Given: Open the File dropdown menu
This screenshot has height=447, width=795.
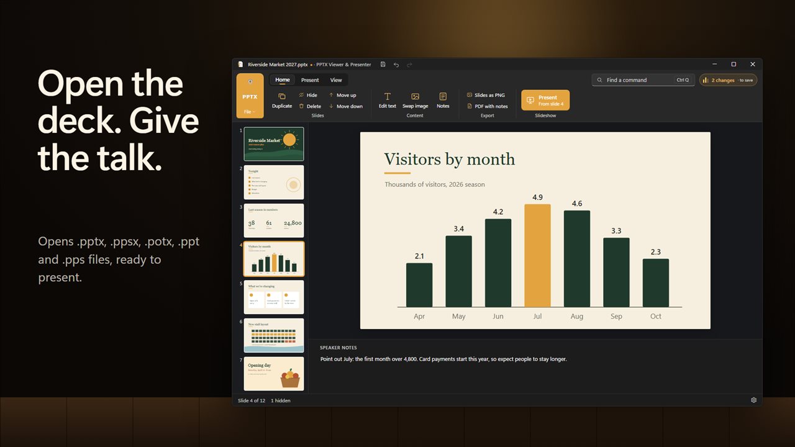Looking at the screenshot, I should pyautogui.click(x=250, y=112).
